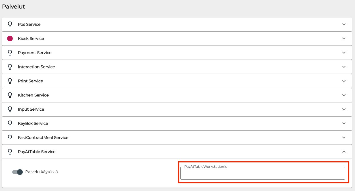Click the Pos Service lightbulb icon
The height and width of the screenshot is (191, 355).
(x=10, y=24)
